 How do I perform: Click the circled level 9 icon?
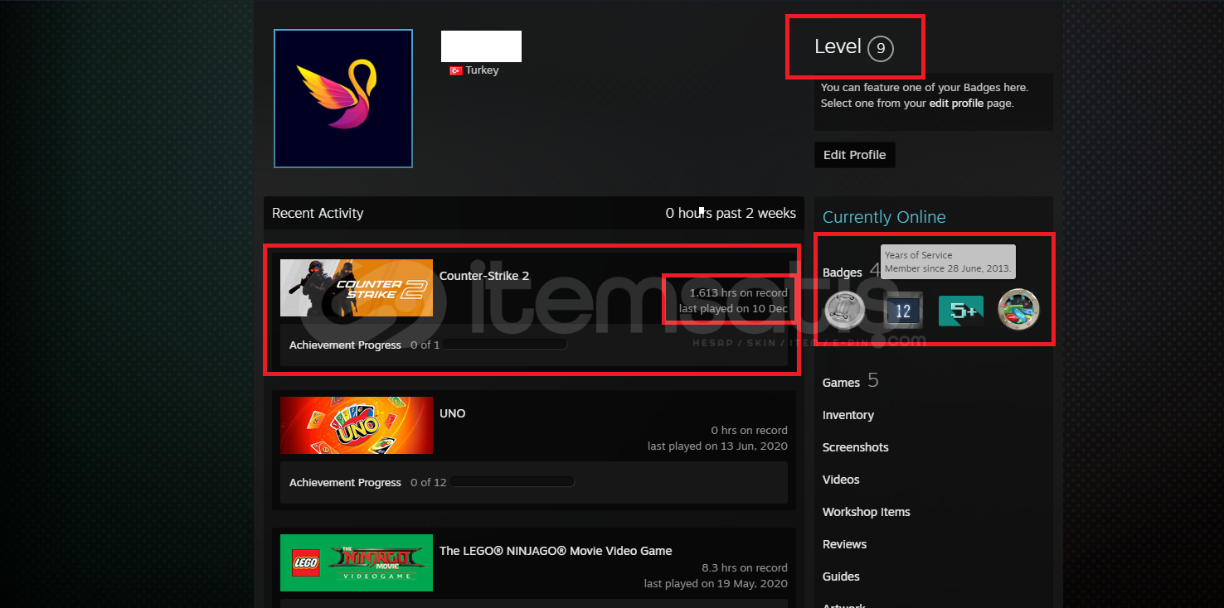click(881, 49)
